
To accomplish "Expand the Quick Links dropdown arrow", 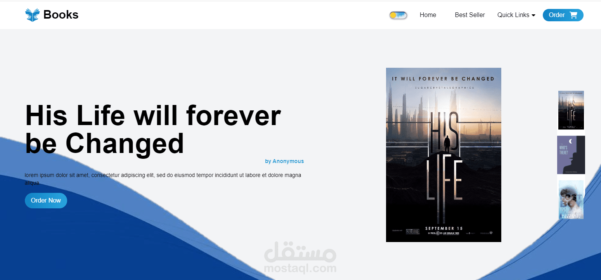I will pos(533,15).
